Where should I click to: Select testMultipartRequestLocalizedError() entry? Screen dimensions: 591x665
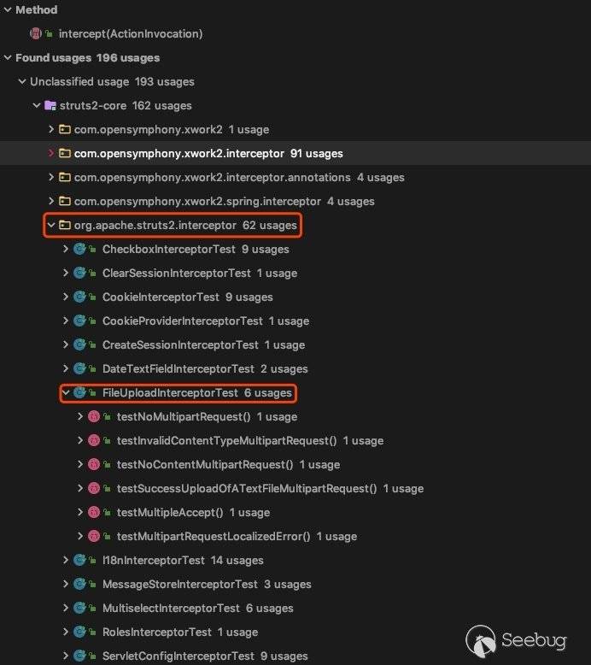point(213,537)
